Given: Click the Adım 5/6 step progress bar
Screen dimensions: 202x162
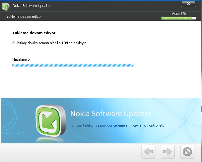Looking at the screenshot, I should [x=179, y=18].
